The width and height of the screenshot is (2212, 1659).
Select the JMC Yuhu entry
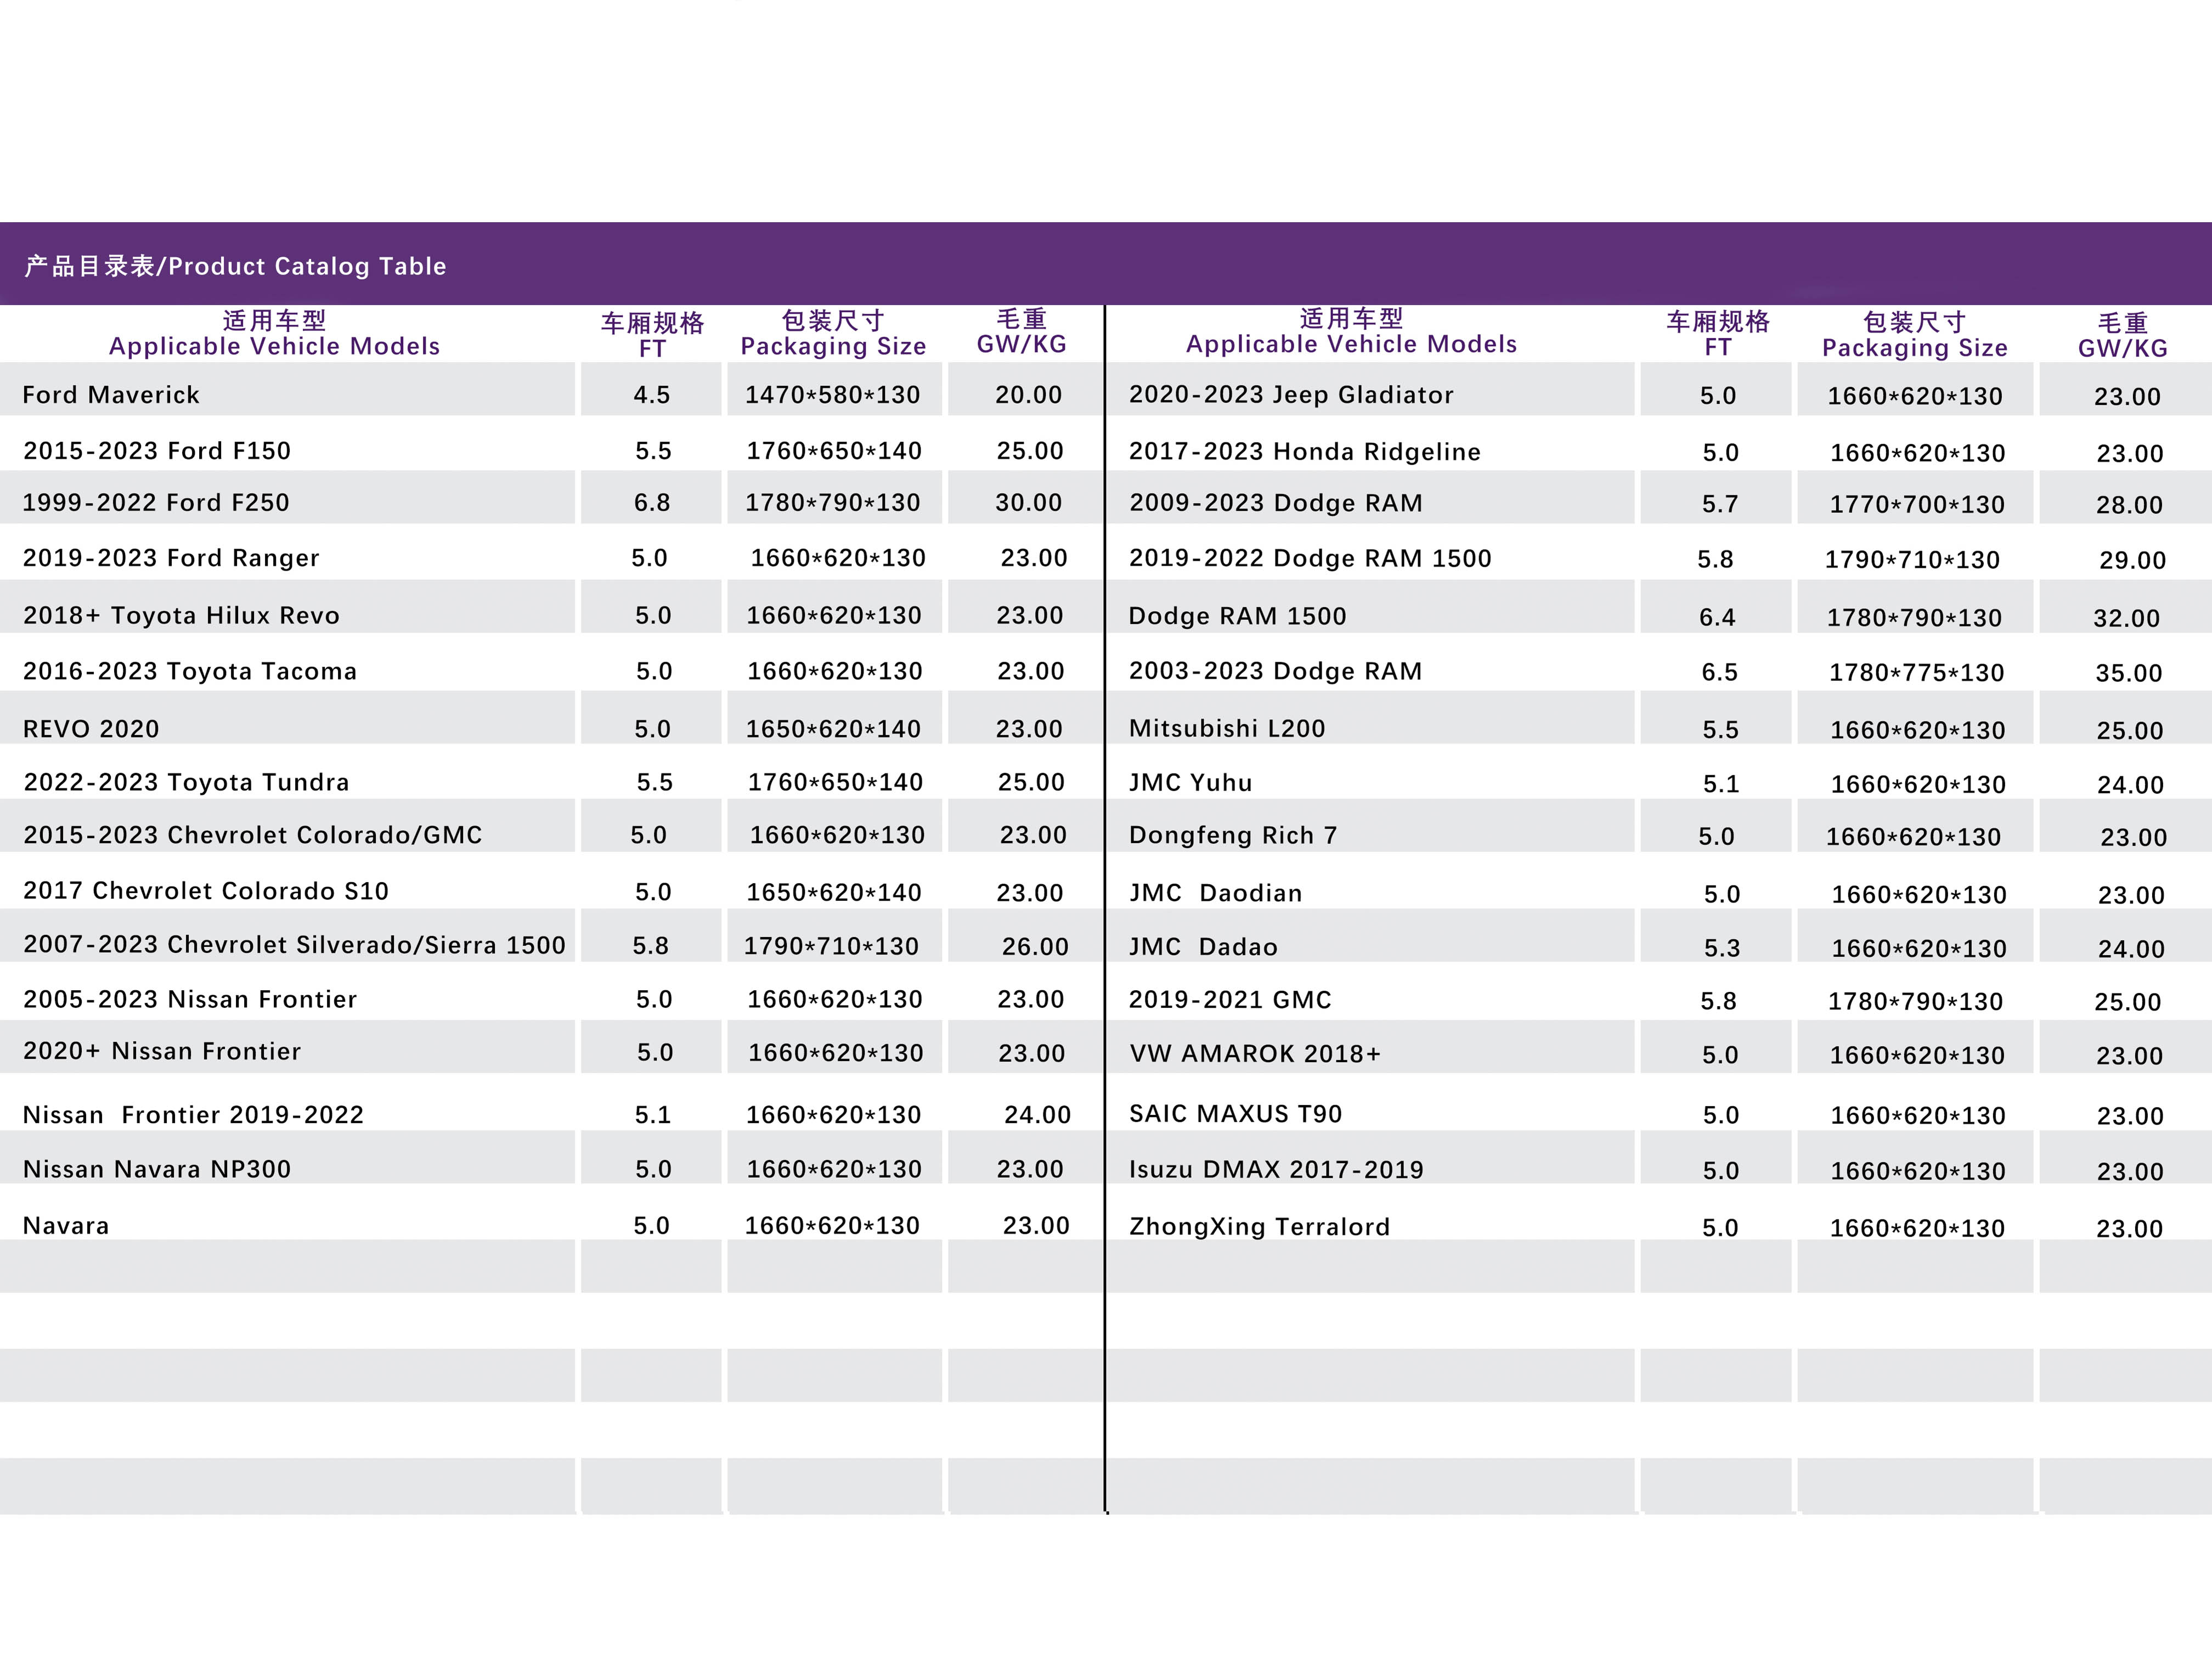pos(1190,783)
